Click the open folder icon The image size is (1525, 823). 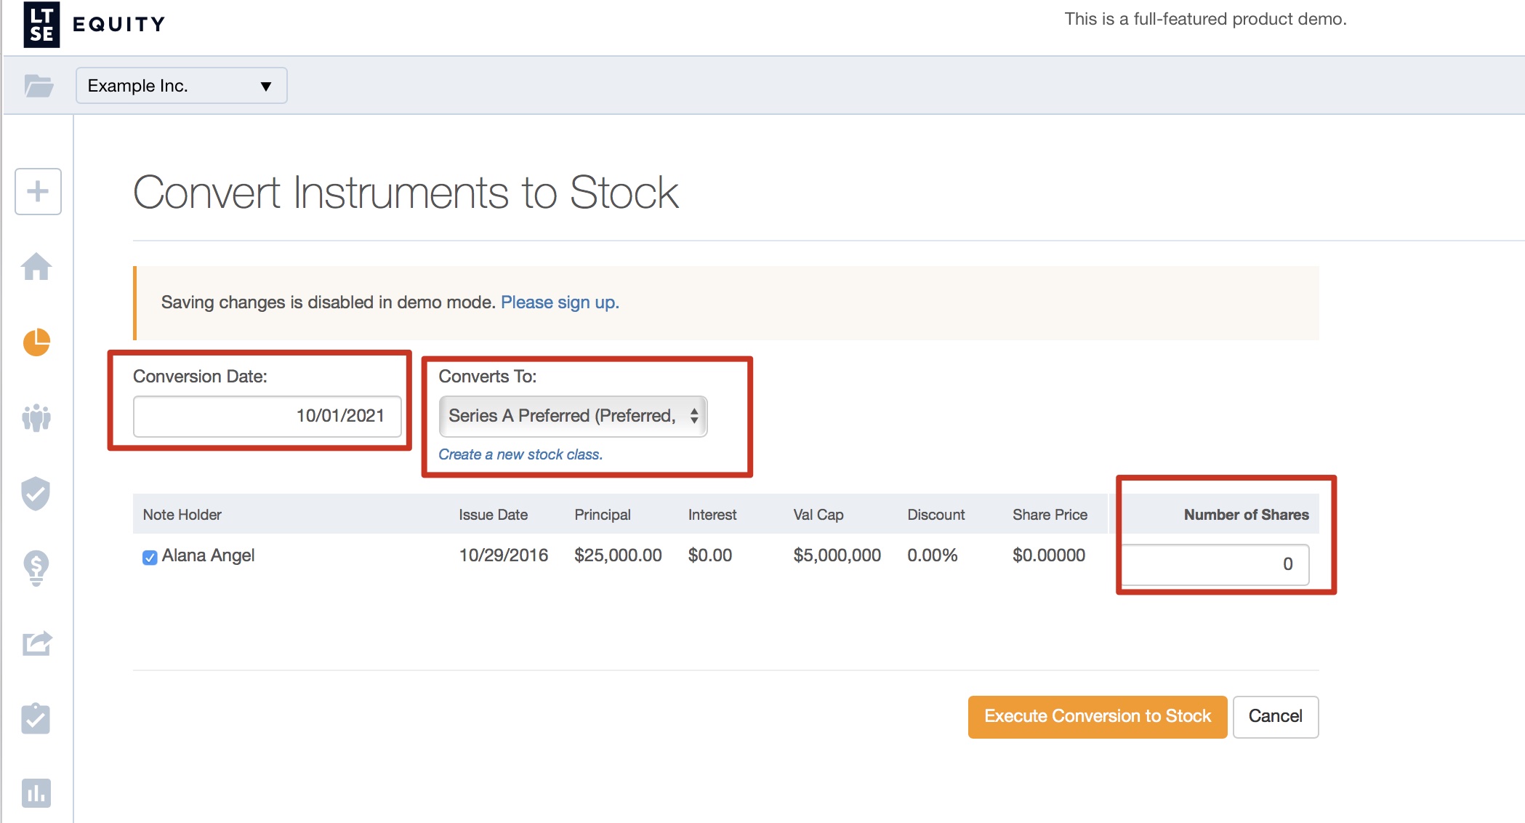pyautogui.click(x=39, y=86)
